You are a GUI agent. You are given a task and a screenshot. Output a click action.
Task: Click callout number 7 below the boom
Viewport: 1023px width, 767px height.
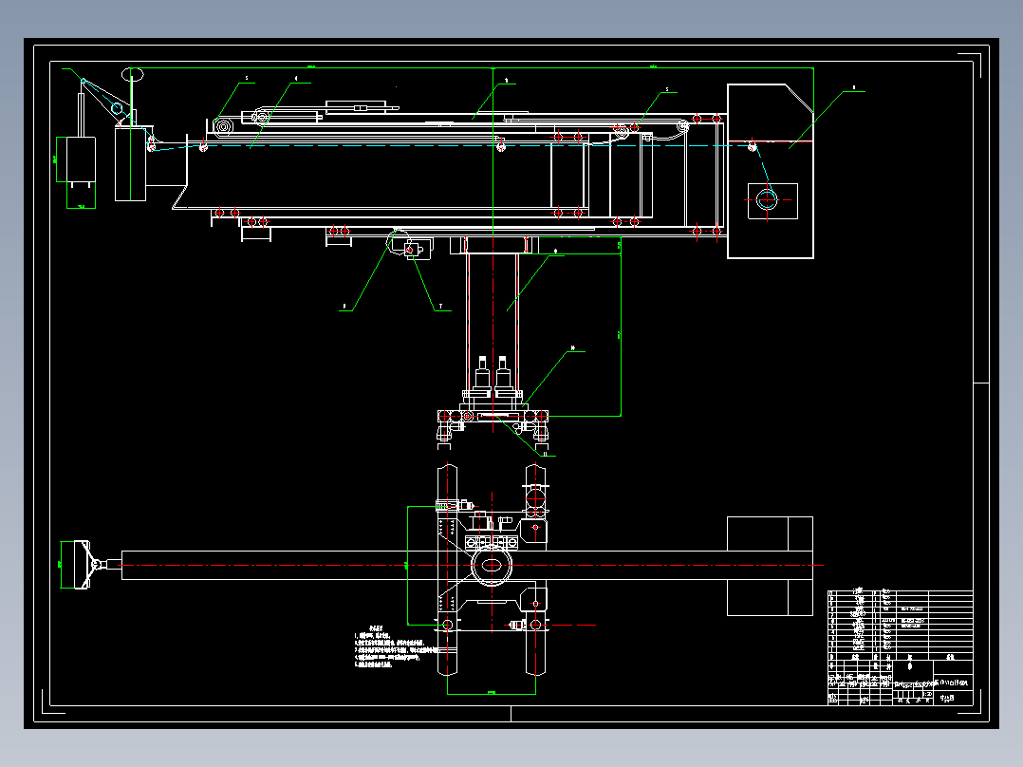tap(441, 306)
